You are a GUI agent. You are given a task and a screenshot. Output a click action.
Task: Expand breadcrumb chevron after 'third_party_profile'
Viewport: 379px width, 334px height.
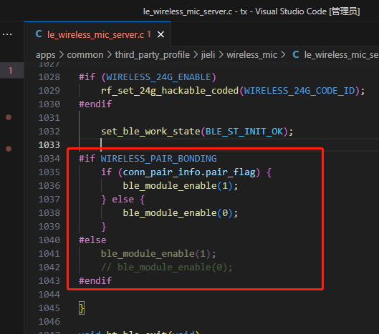pos(196,55)
